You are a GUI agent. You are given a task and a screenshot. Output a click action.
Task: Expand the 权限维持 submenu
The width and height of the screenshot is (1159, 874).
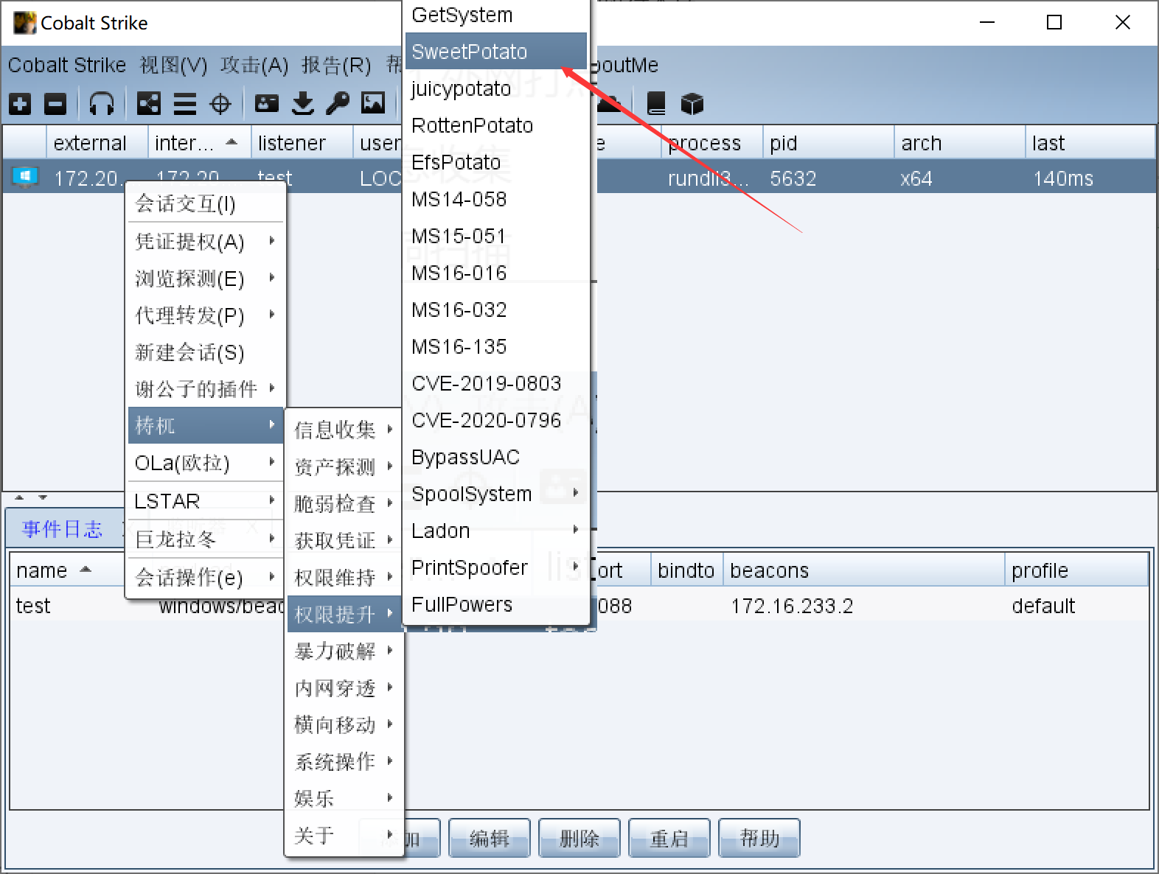(344, 577)
